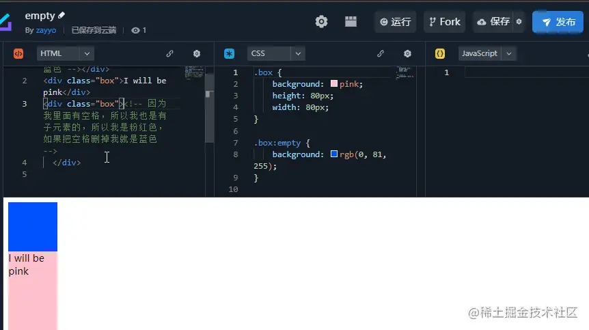Viewport: 589px width, 330px height.
Task: Expand the CSS dropdown chevron
Action: pyautogui.click(x=298, y=54)
